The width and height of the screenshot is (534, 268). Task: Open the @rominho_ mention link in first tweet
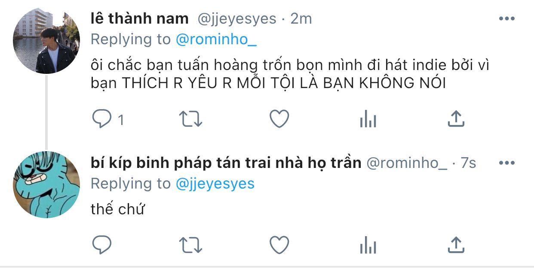[x=216, y=39]
